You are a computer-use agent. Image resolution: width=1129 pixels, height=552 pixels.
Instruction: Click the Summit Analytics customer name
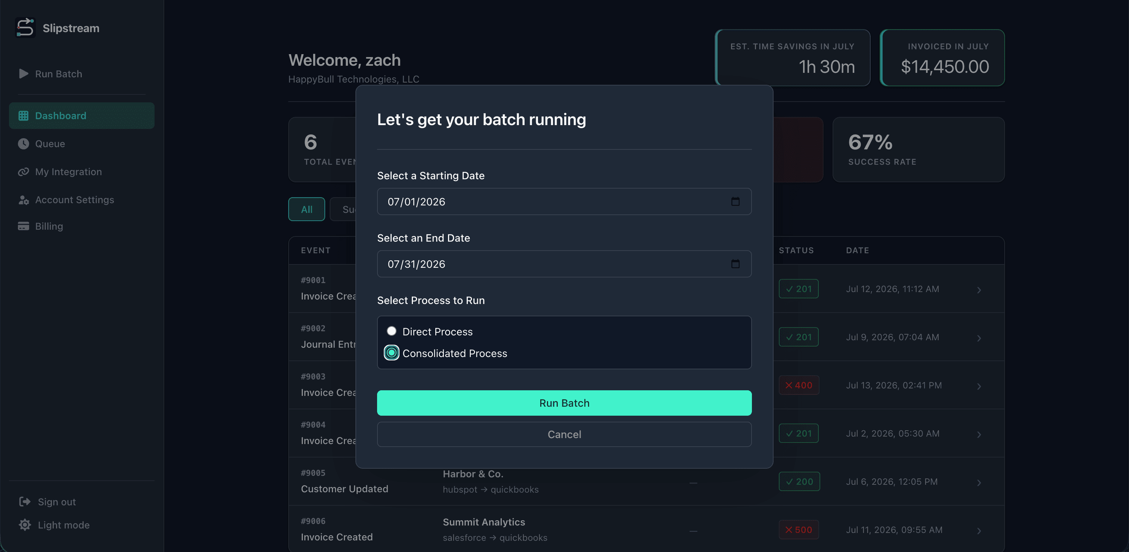tap(484, 522)
